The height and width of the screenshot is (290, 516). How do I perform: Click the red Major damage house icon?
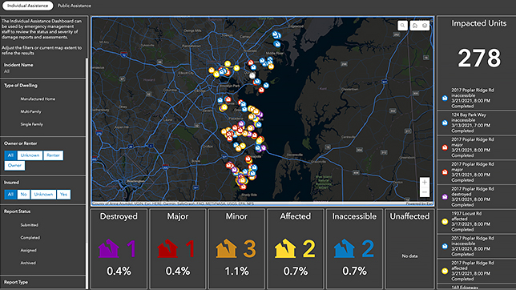tap(167, 248)
